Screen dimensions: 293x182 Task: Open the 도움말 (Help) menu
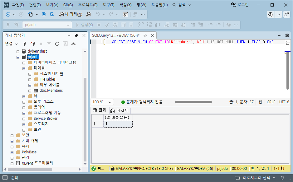tap(159, 5)
